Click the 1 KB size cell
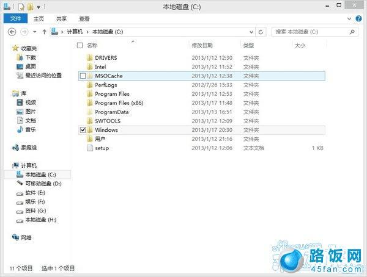 coord(317,148)
